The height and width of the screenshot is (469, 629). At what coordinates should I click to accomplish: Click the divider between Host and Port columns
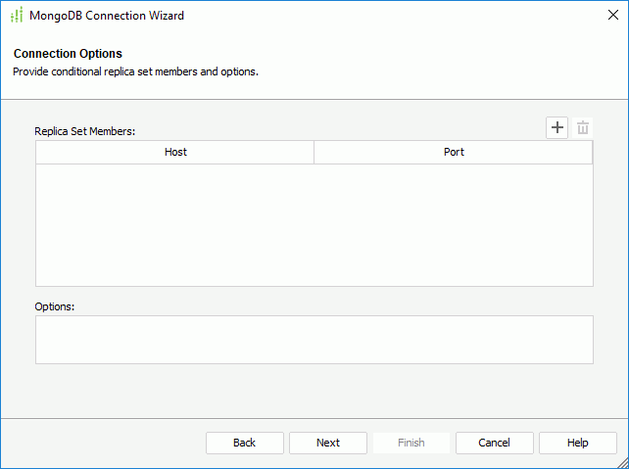pos(314,153)
